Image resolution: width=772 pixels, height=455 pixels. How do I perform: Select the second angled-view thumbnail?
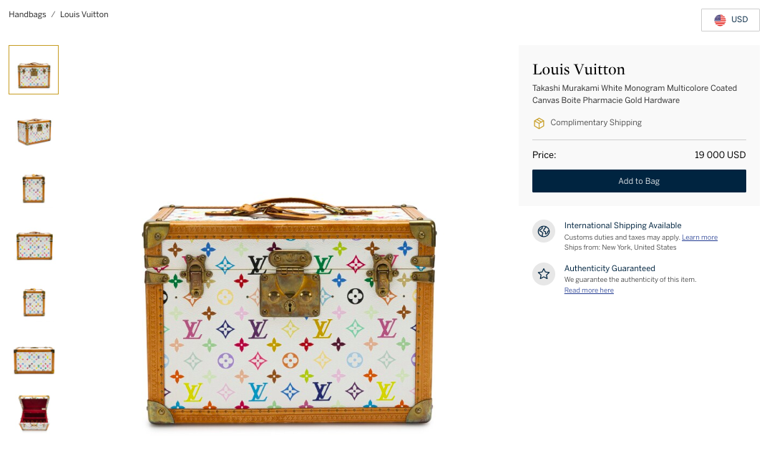(34, 132)
